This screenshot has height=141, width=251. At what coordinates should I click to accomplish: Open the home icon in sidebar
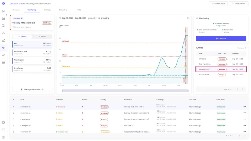(x=3, y=11)
